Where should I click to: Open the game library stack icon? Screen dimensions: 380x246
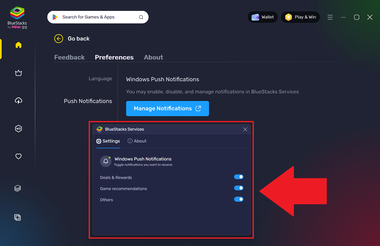pos(17,188)
